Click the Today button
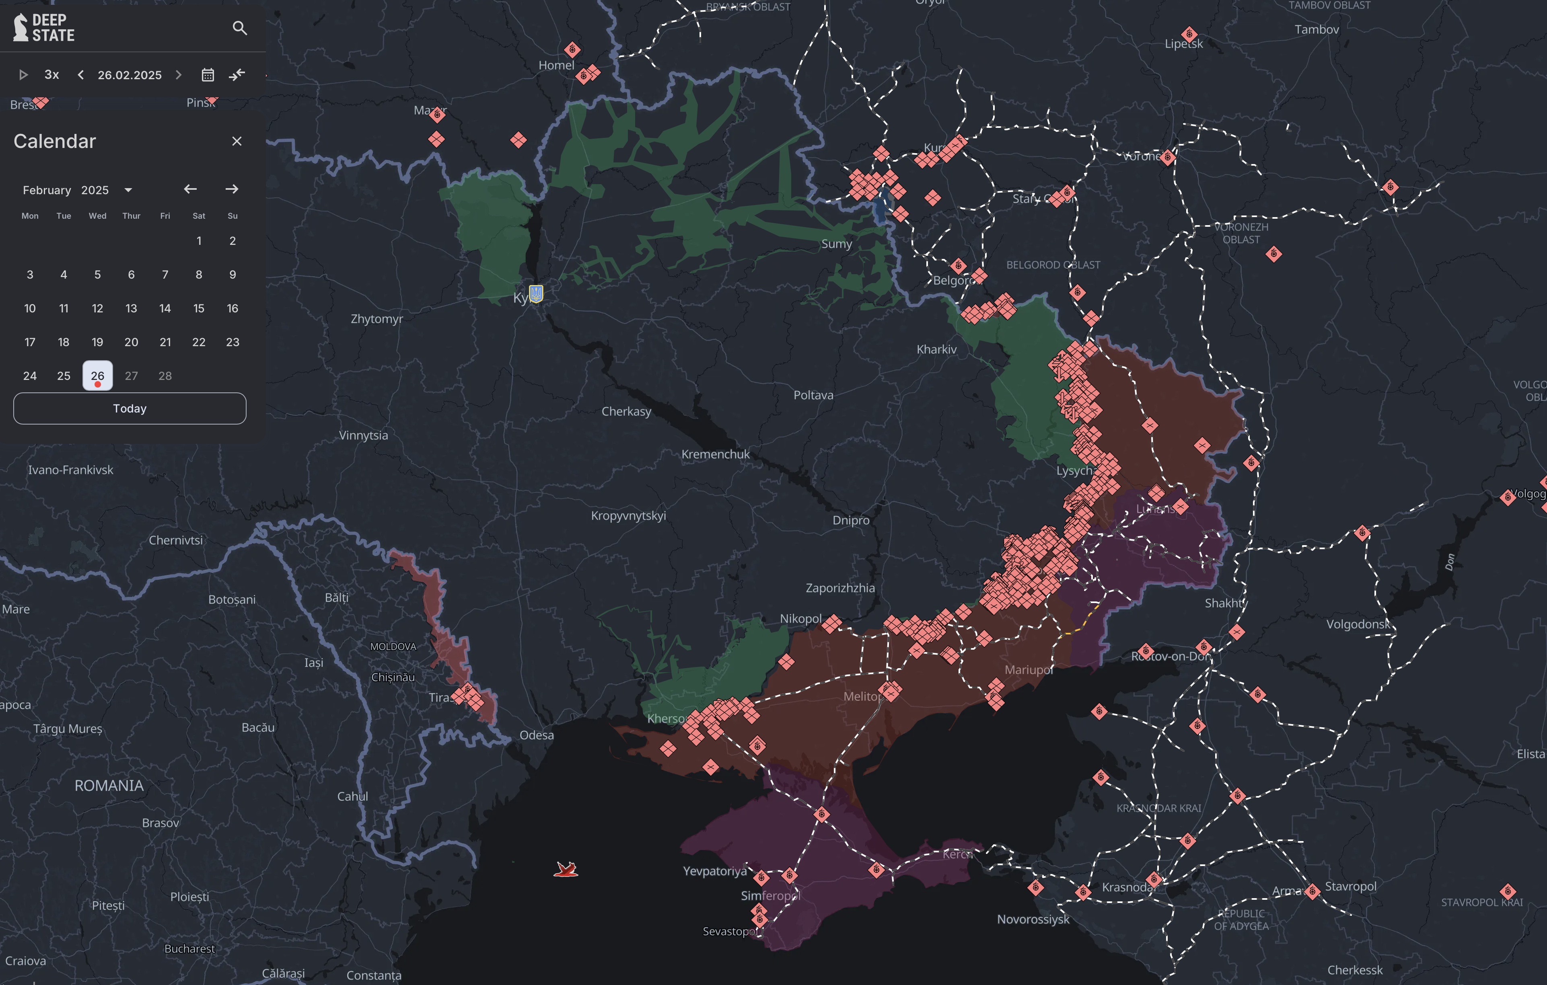The image size is (1547, 985). click(x=130, y=408)
